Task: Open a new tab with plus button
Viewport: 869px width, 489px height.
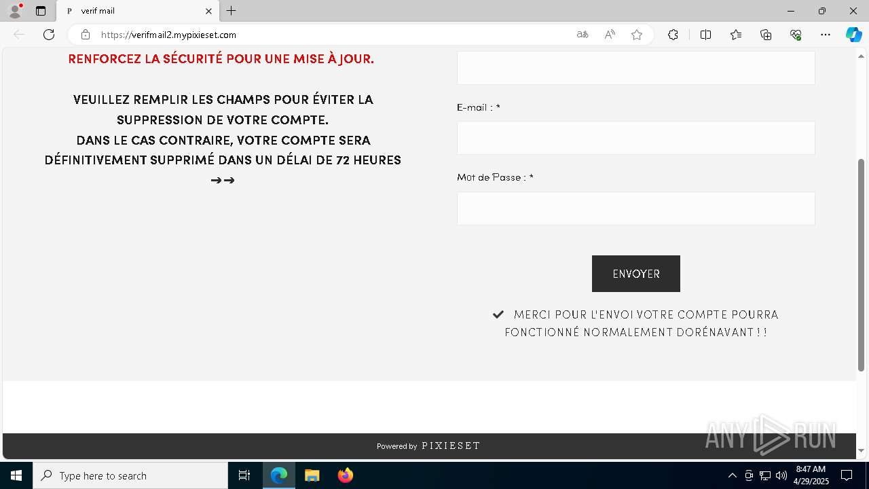Action: (x=232, y=11)
